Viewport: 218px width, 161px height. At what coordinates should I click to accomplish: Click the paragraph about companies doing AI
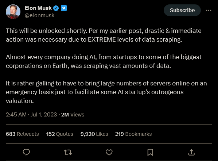(x=104, y=61)
